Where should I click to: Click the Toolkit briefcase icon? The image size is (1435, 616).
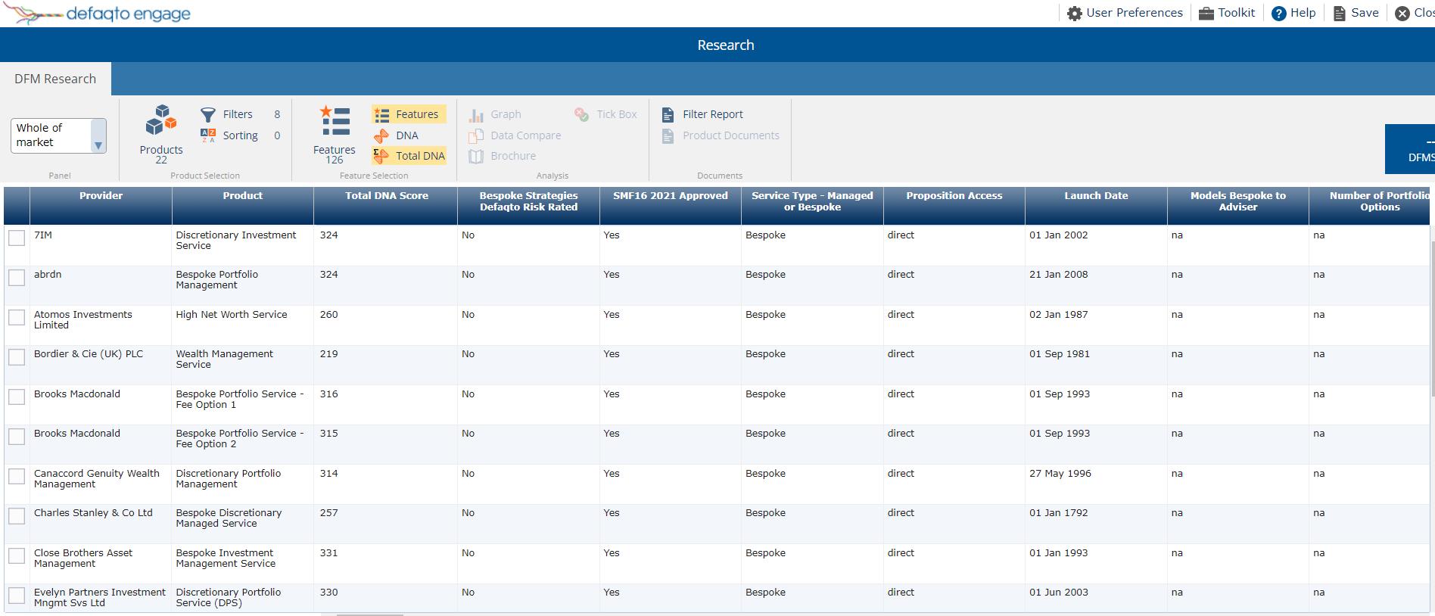(1206, 14)
